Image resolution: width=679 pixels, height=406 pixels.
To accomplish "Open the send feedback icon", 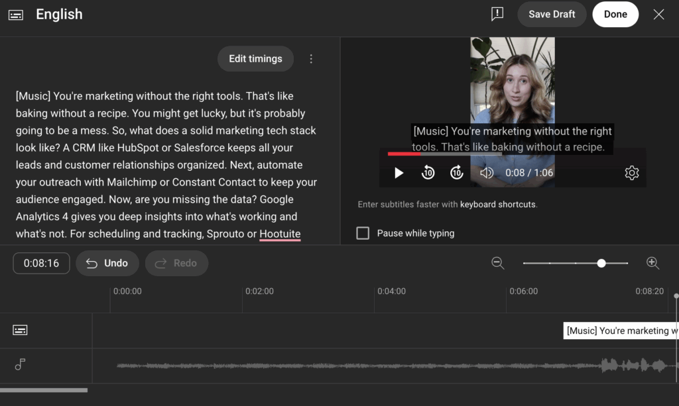I will (497, 14).
